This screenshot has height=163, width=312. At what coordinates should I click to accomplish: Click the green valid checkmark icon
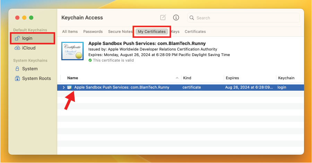90,60
